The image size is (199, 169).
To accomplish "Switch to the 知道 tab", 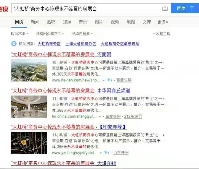I will click(x=67, y=22).
